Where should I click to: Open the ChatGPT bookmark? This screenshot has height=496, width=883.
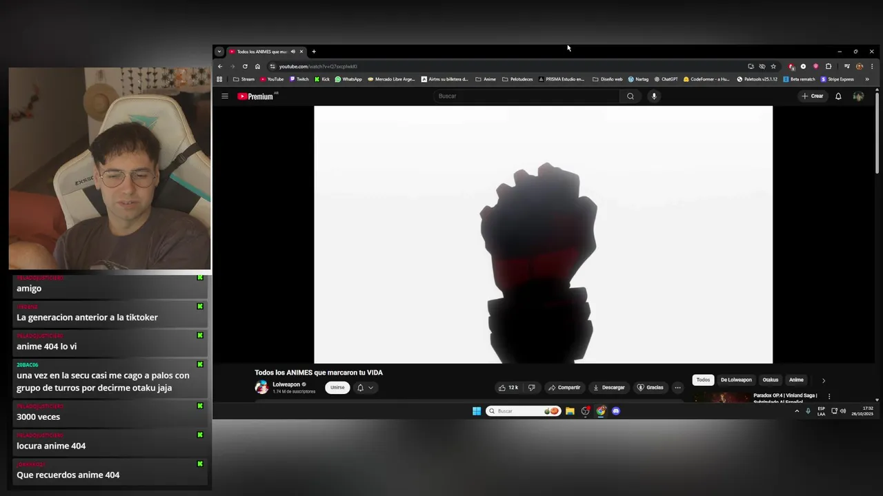tap(666, 79)
